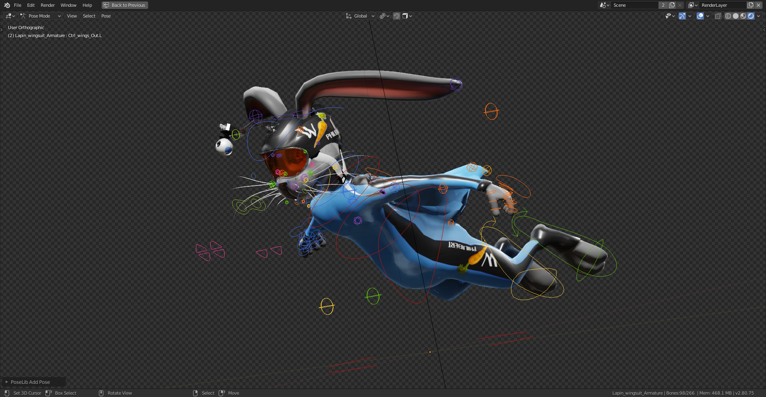Click the middle mouse icon before Rotate View
This screenshot has height=397, width=766.
101,393
